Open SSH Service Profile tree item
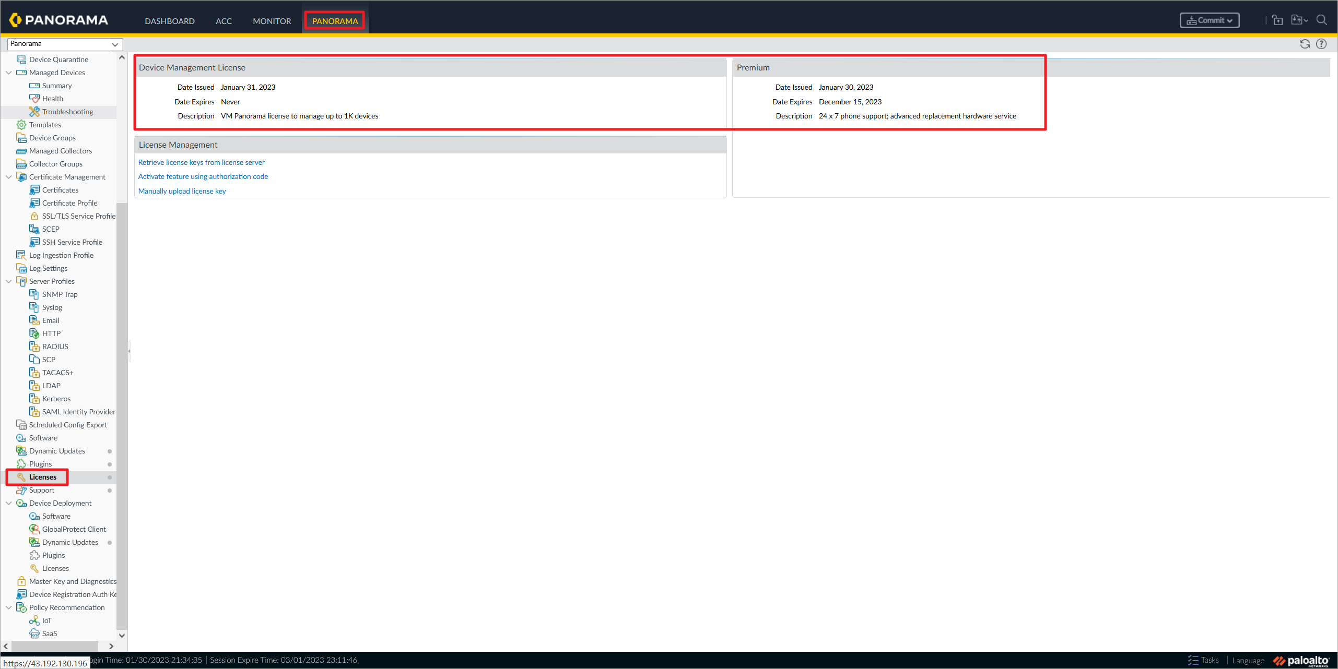Screen dimensions: 1338x669 72,242
